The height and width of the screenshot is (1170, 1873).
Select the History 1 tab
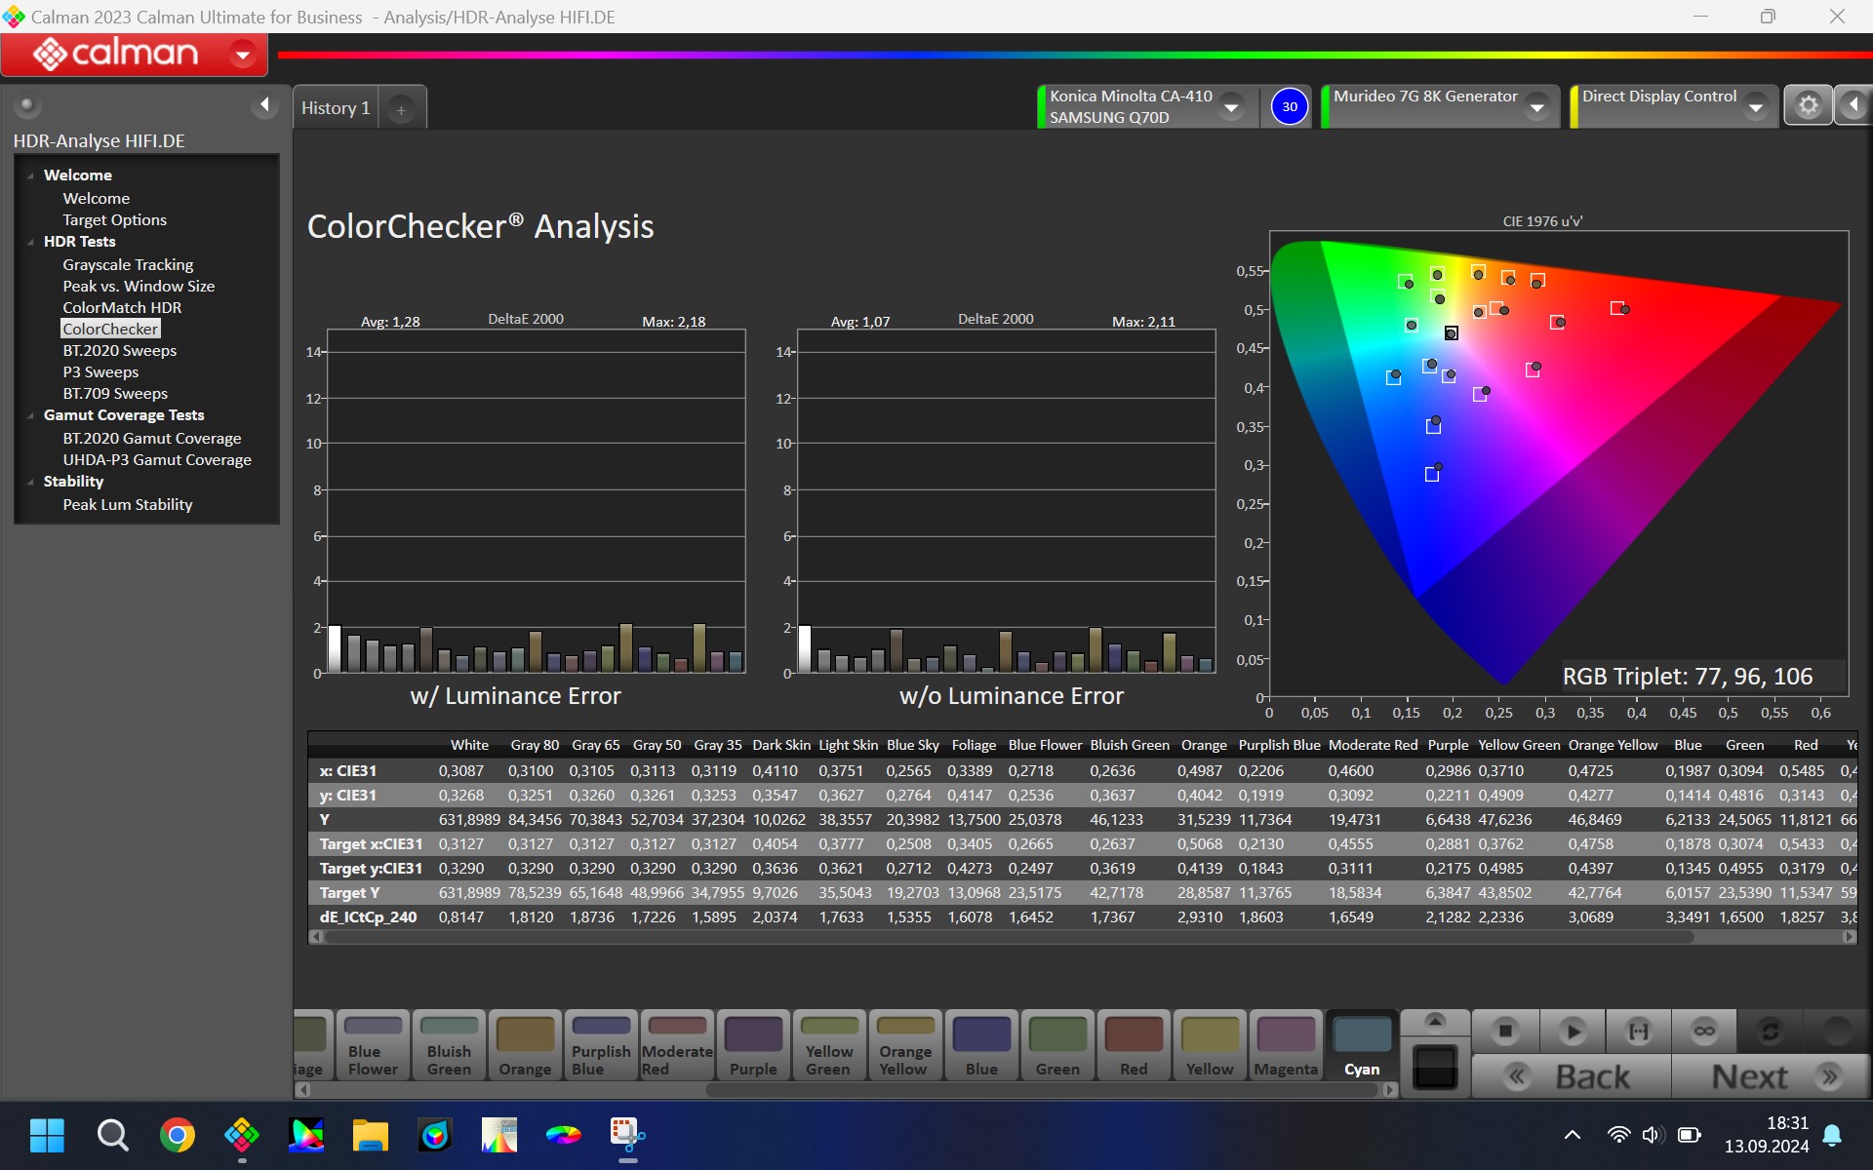336,108
